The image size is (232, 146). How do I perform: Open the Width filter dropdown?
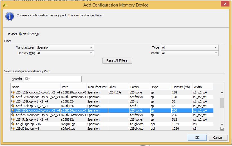coord(190,53)
